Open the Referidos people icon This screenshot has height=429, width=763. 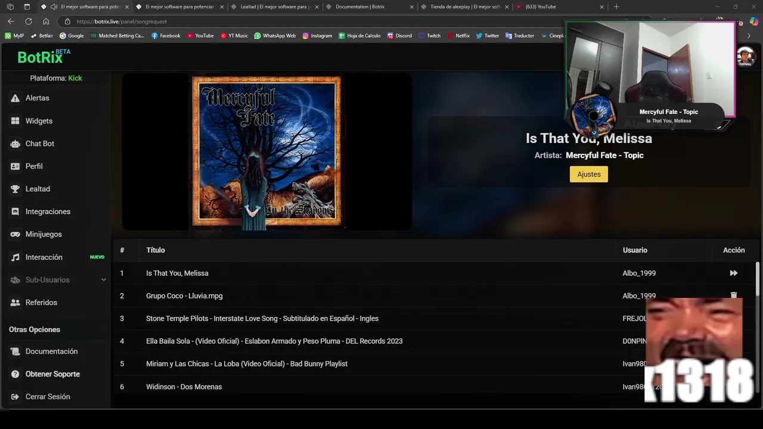(15, 303)
